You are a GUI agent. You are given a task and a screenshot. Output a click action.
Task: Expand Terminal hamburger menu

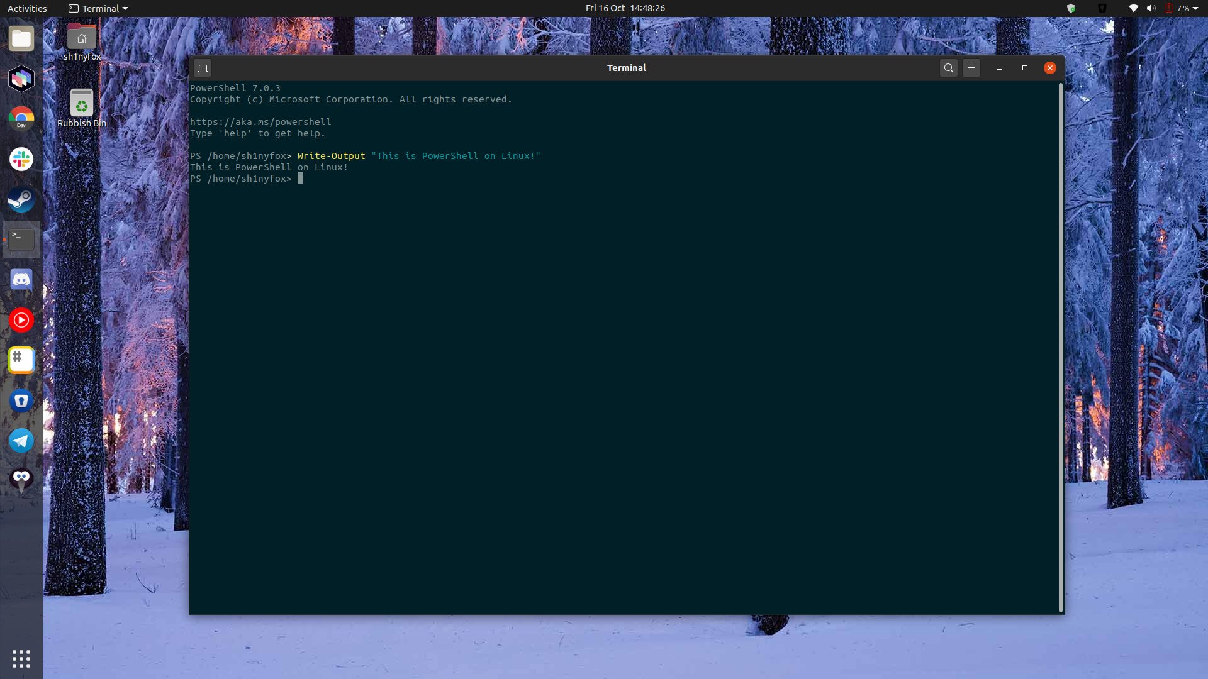971,67
